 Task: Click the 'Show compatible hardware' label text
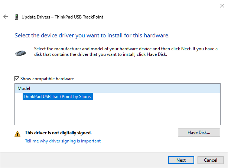point(47,79)
